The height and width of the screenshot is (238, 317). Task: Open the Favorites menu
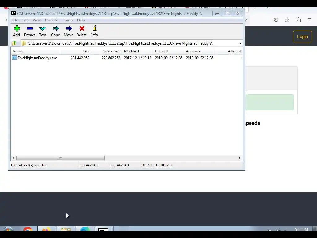pyautogui.click(x=52, y=20)
